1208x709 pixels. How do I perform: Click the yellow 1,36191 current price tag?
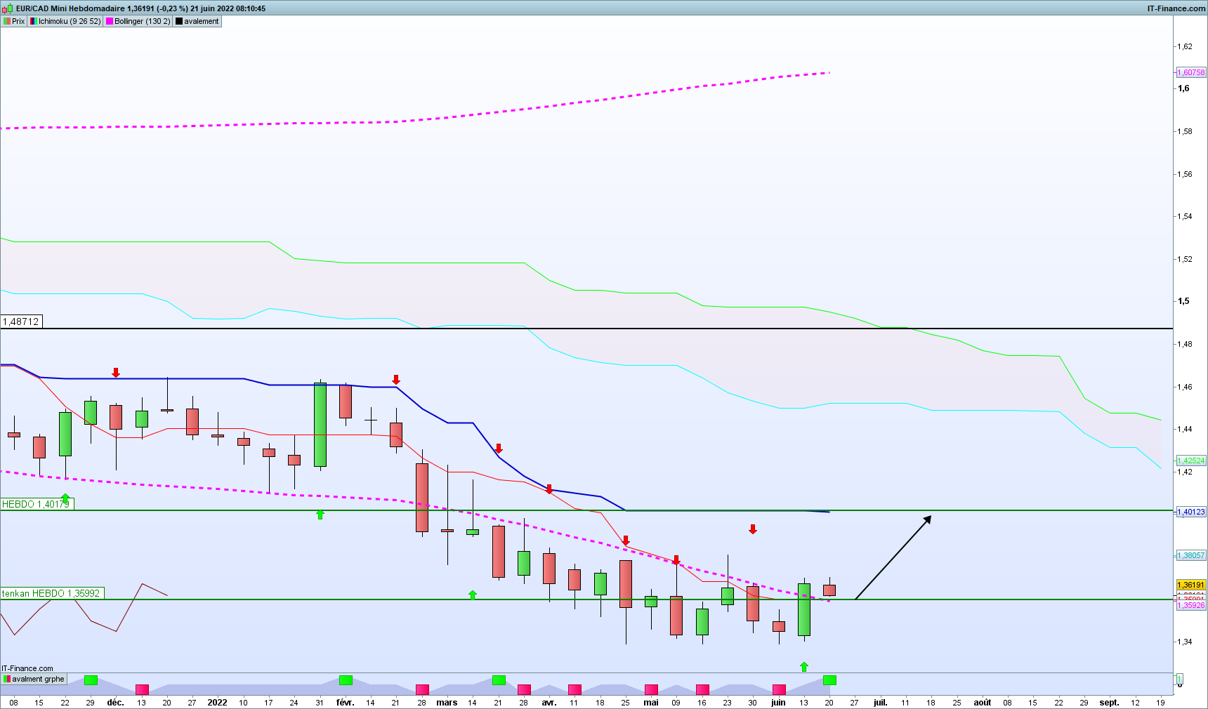click(x=1191, y=585)
